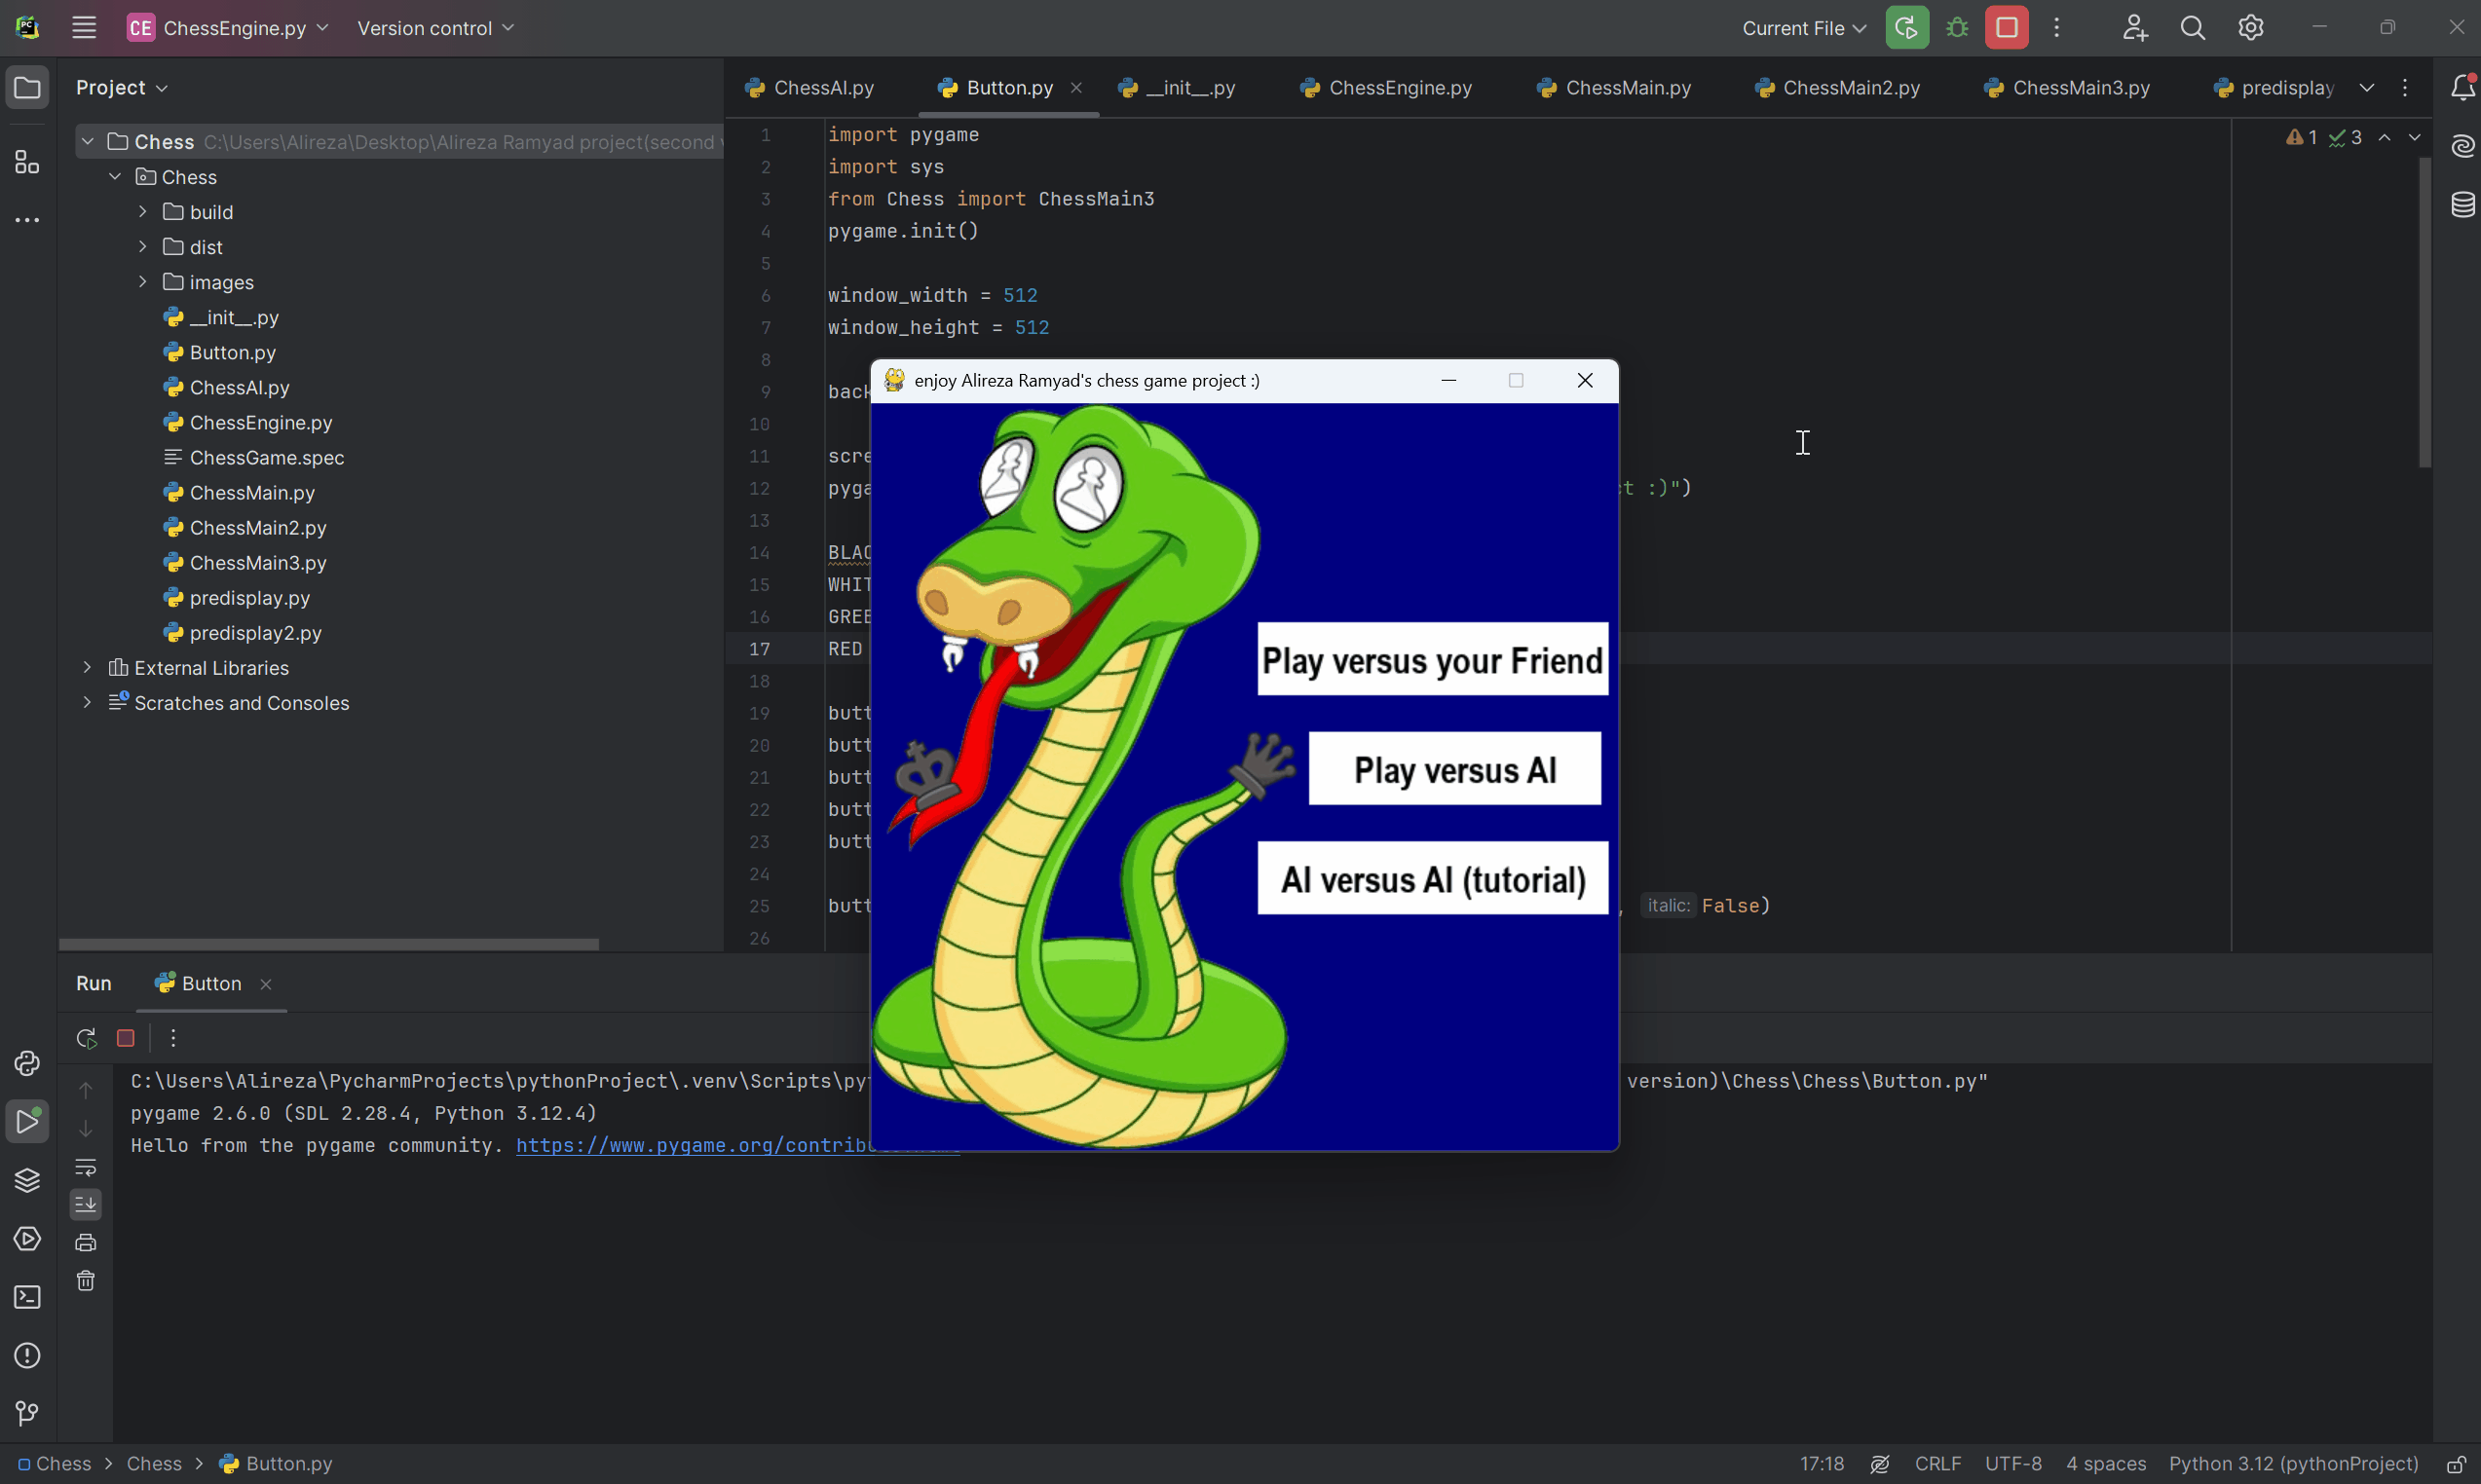
Task: Switch to ChessMain.py editor tab
Action: click(x=1615, y=88)
